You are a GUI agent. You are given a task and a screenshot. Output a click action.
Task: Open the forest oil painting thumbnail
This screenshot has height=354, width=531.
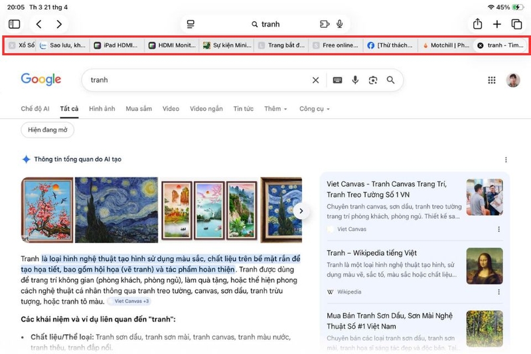click(x=485, y=329)
